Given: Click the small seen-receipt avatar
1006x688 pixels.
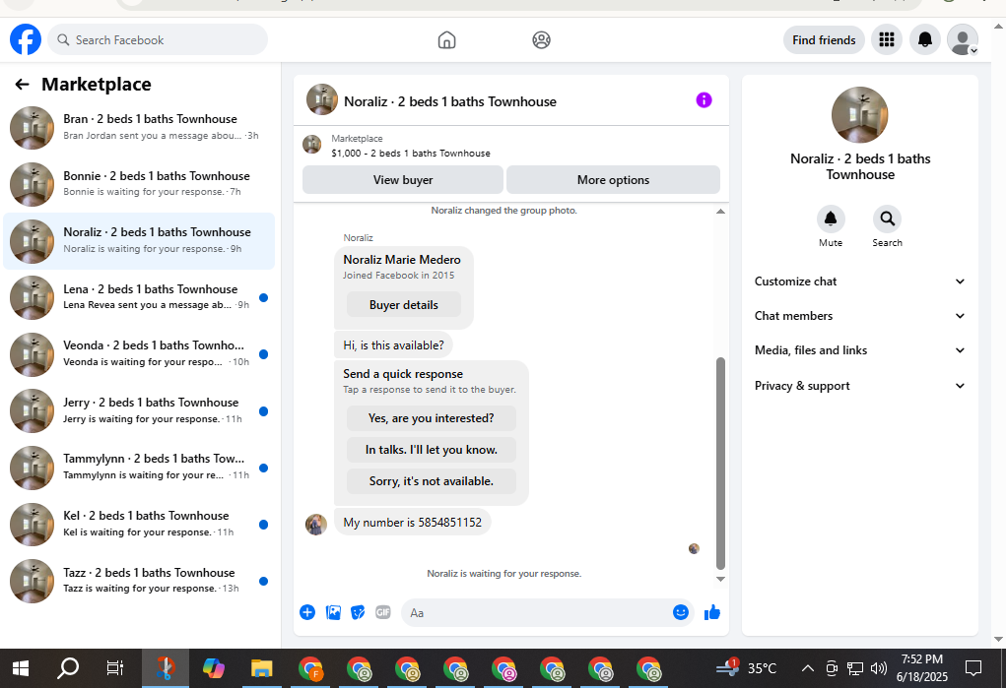Looking at the screenshot, I should pyautogui.click(x=694, y=549).
